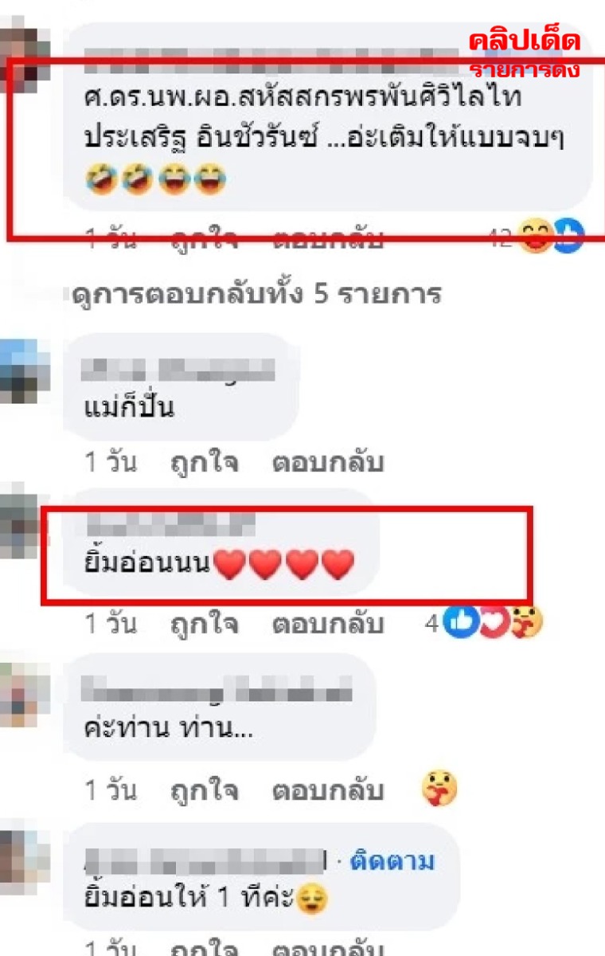Click the laughing emojis in the first comment
Image resolution: width=605 pixels, height=956 pixels.
click(155, 182)
